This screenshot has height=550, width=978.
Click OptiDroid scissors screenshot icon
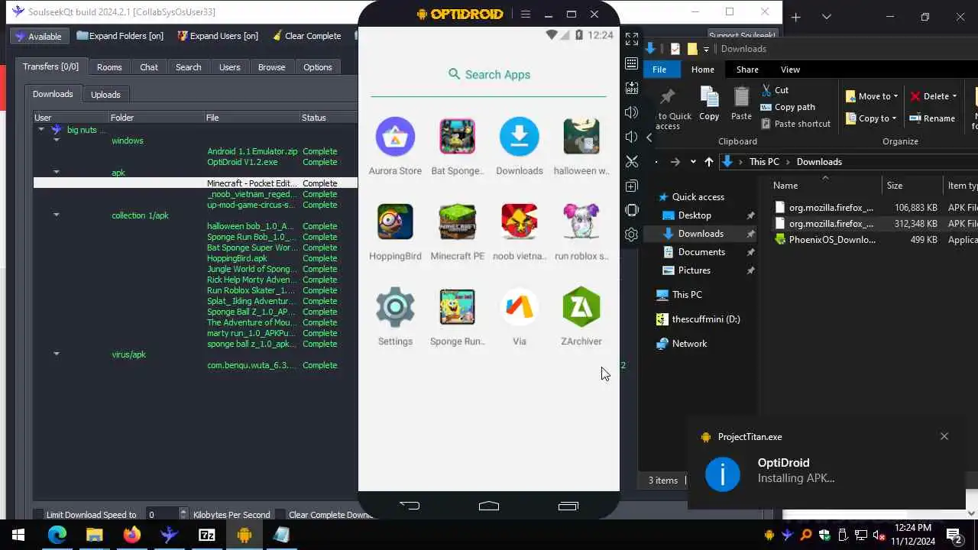coord(631,161)
